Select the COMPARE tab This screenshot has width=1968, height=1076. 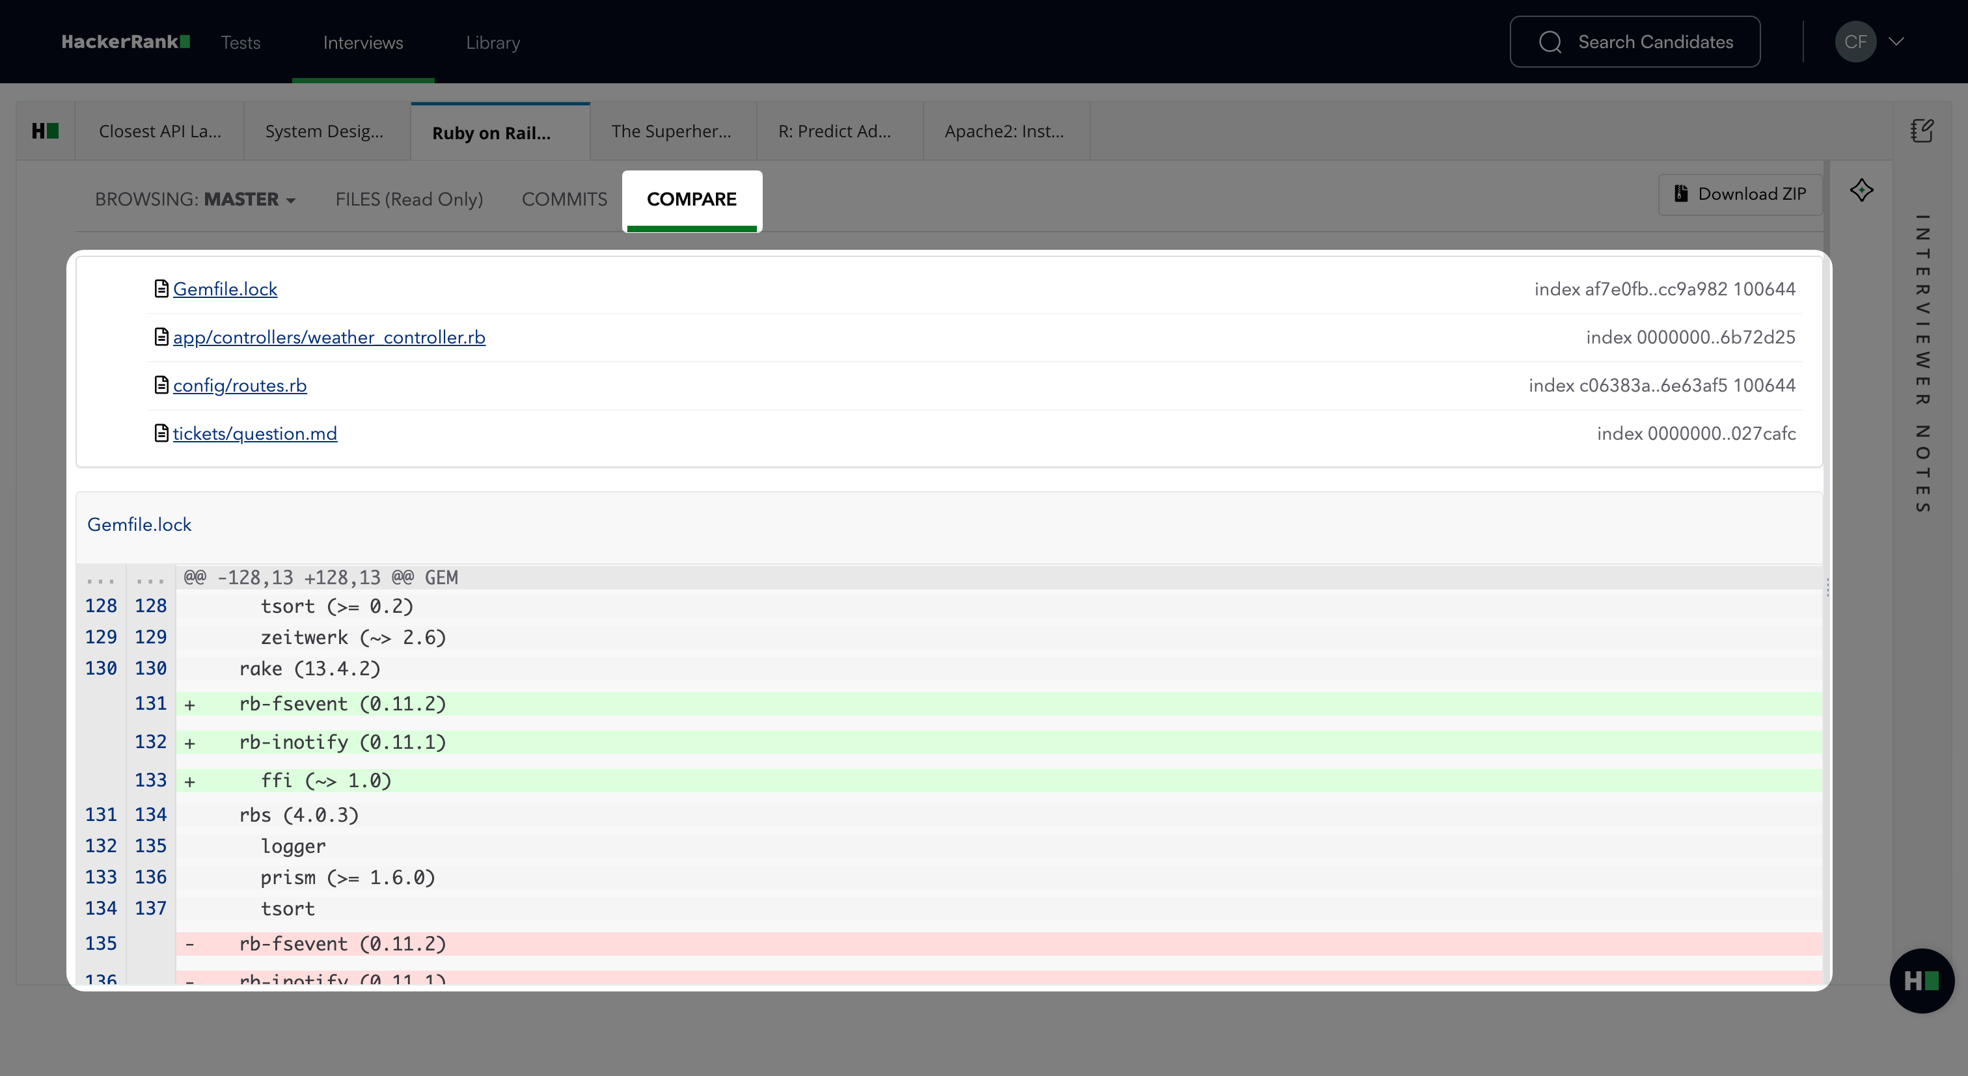691,200
